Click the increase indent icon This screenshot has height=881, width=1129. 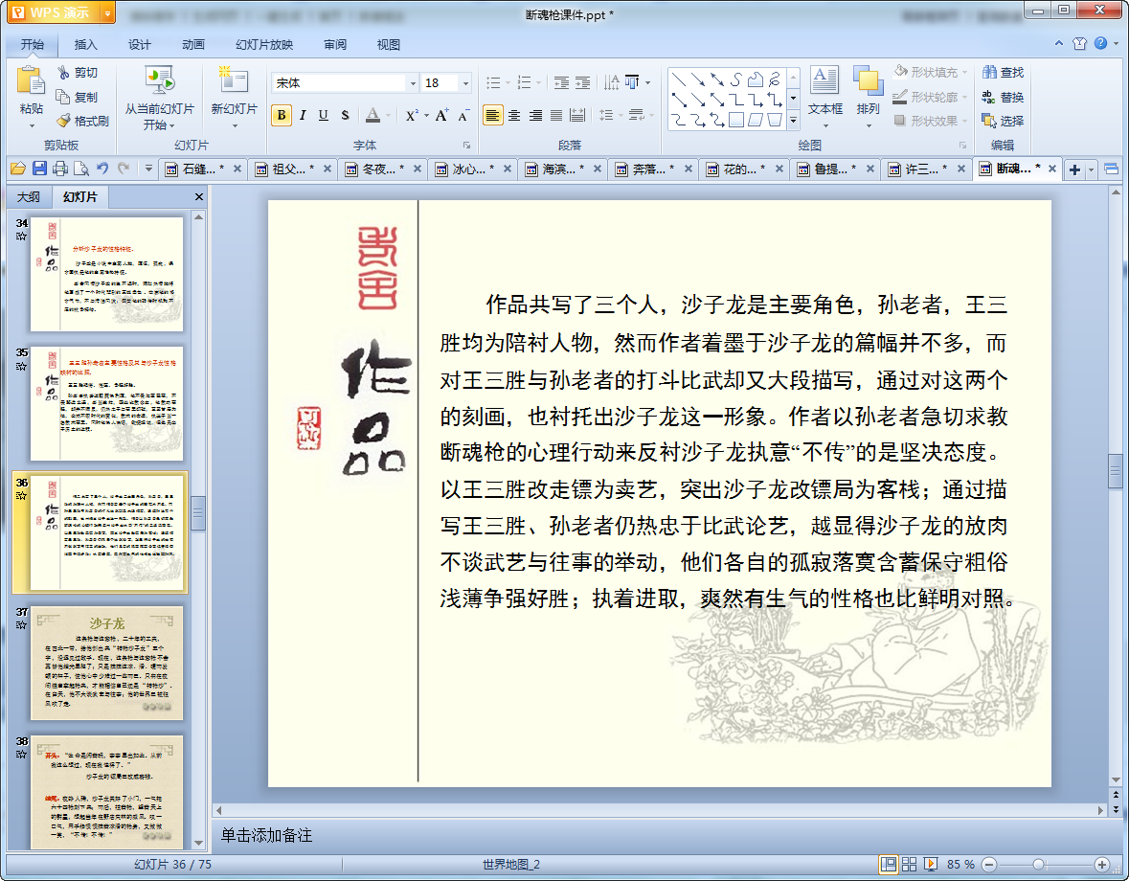click(x=582, y=82)
